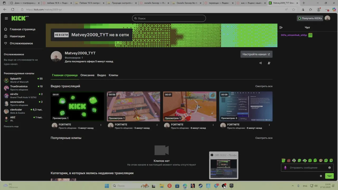Open the emoji picker in message box
This screenshot has width=338, height=190.
[330, 168]
